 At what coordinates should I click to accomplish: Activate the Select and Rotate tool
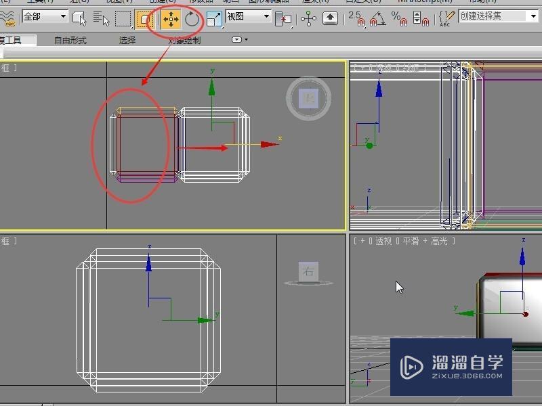click(x=192, y=19)
